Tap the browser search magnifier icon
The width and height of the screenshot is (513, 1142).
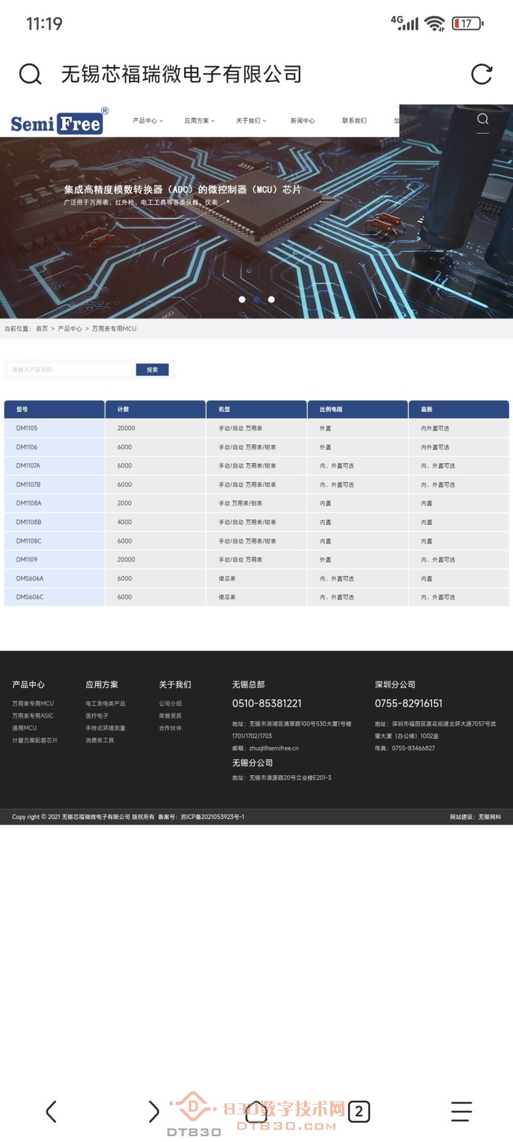click(x=30, y=75)
